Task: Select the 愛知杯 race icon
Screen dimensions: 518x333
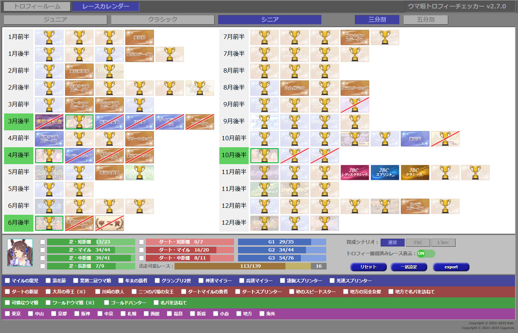Action: pyautogui.click(x=140, y=37)
